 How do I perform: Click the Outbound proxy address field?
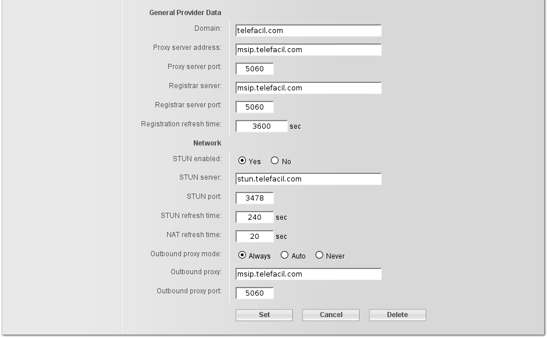point(309,274)
